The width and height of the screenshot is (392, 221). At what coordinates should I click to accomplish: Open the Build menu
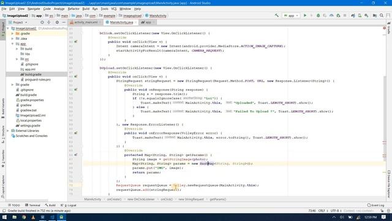86,9
